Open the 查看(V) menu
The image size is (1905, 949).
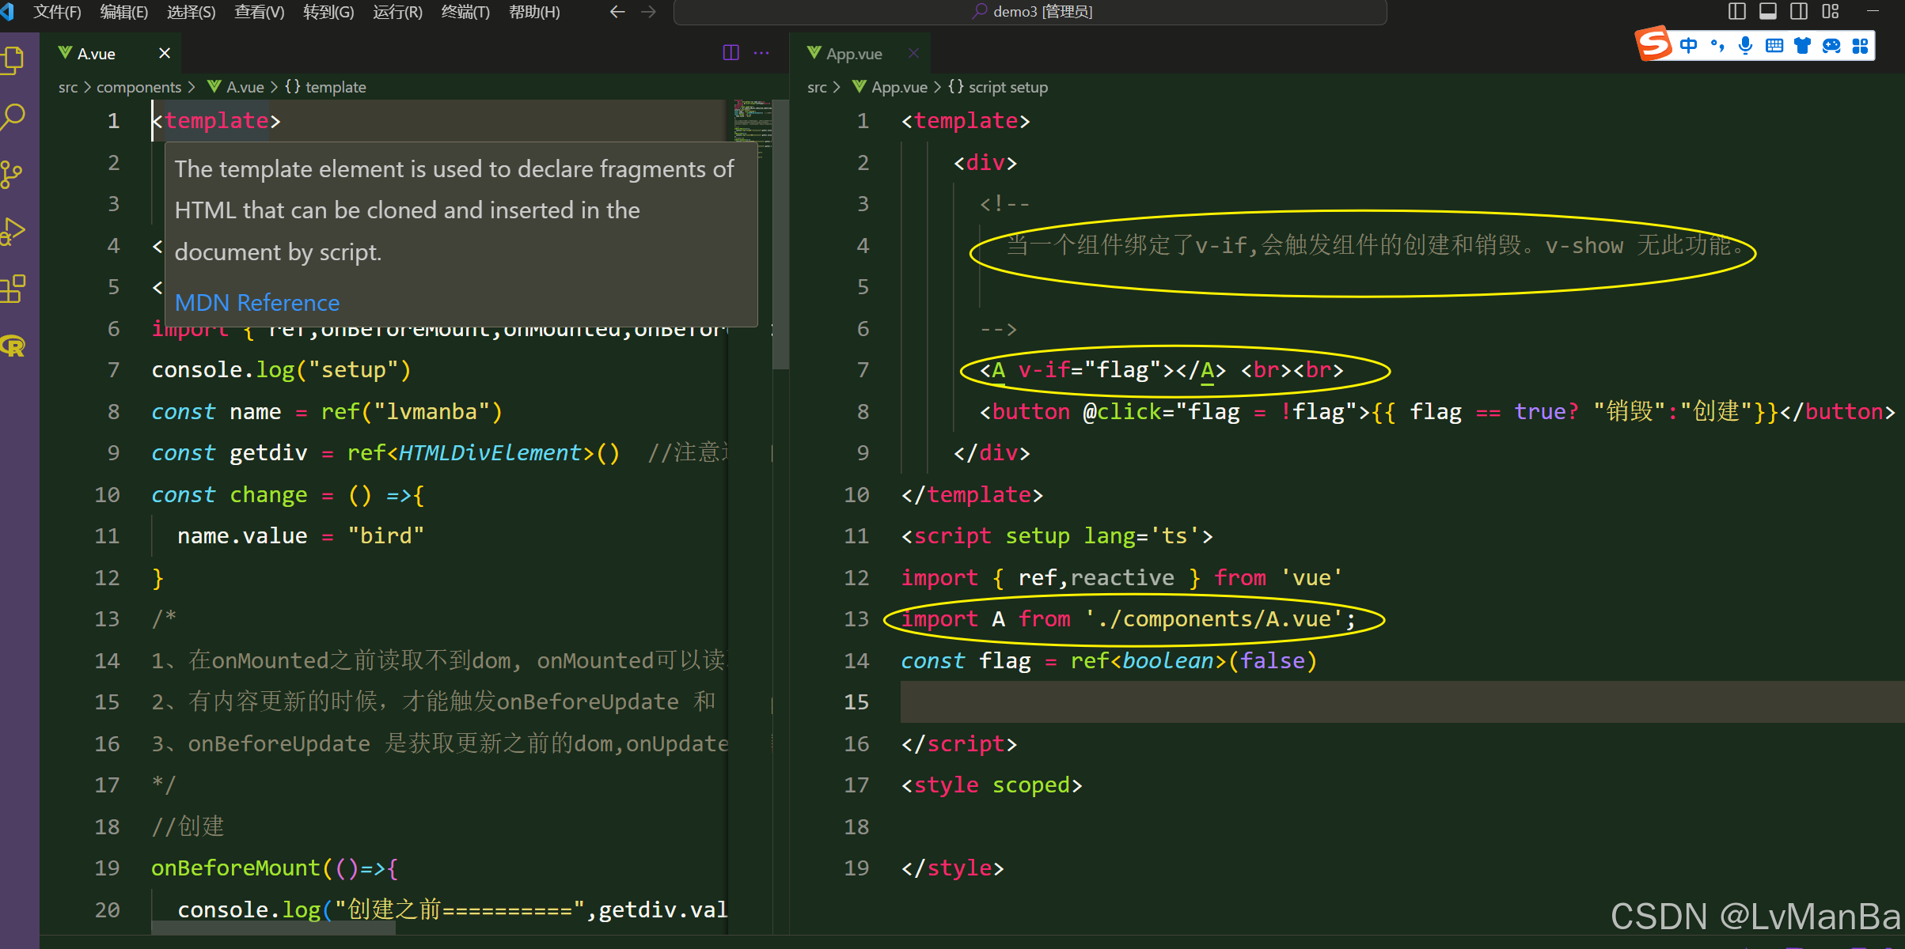click(259, 12)
